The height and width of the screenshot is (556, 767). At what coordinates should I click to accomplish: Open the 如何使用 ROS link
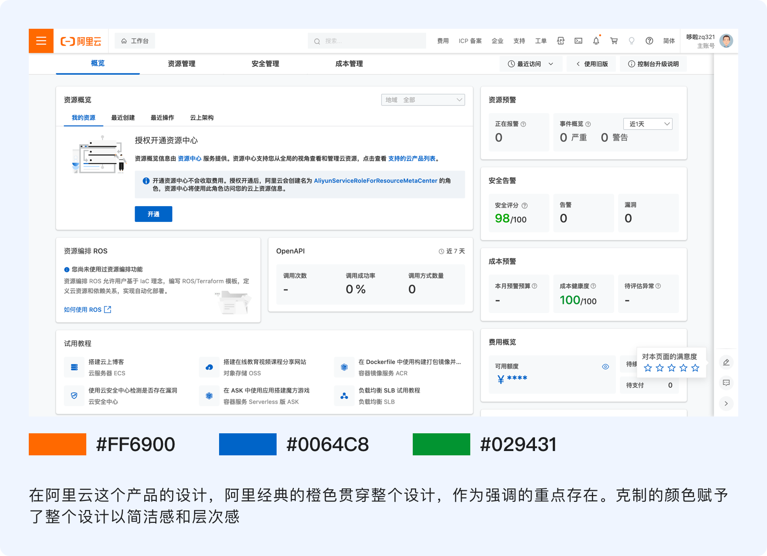coord(87,310)
